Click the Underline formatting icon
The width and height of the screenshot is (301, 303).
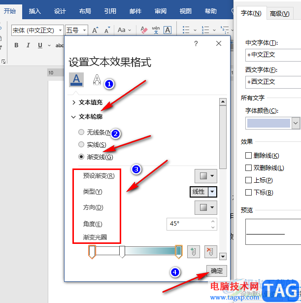pos(40,45)
